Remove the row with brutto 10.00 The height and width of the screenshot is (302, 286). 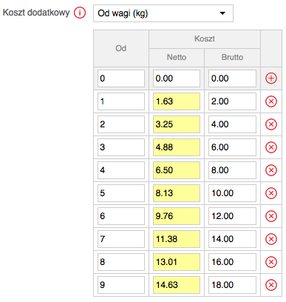(x=271, y=193)
